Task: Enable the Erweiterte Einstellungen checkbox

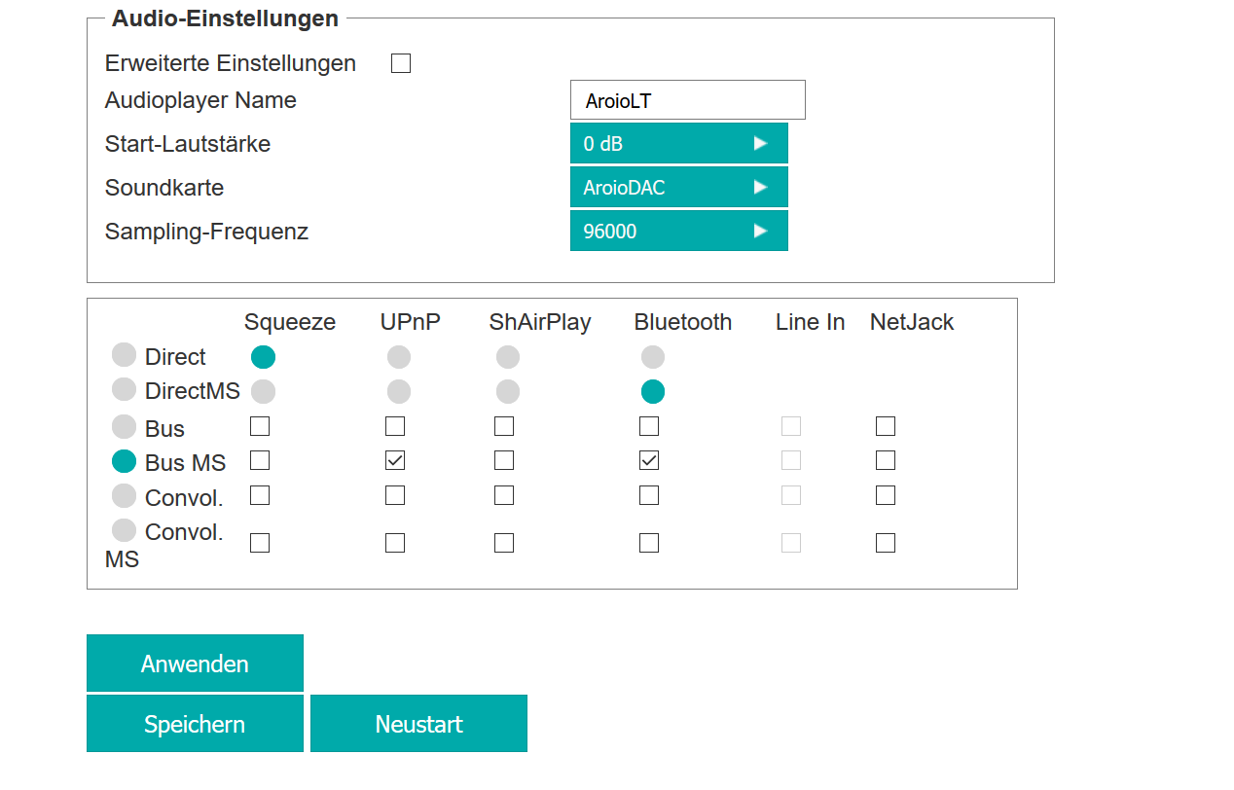Action: tap(401, 64)
